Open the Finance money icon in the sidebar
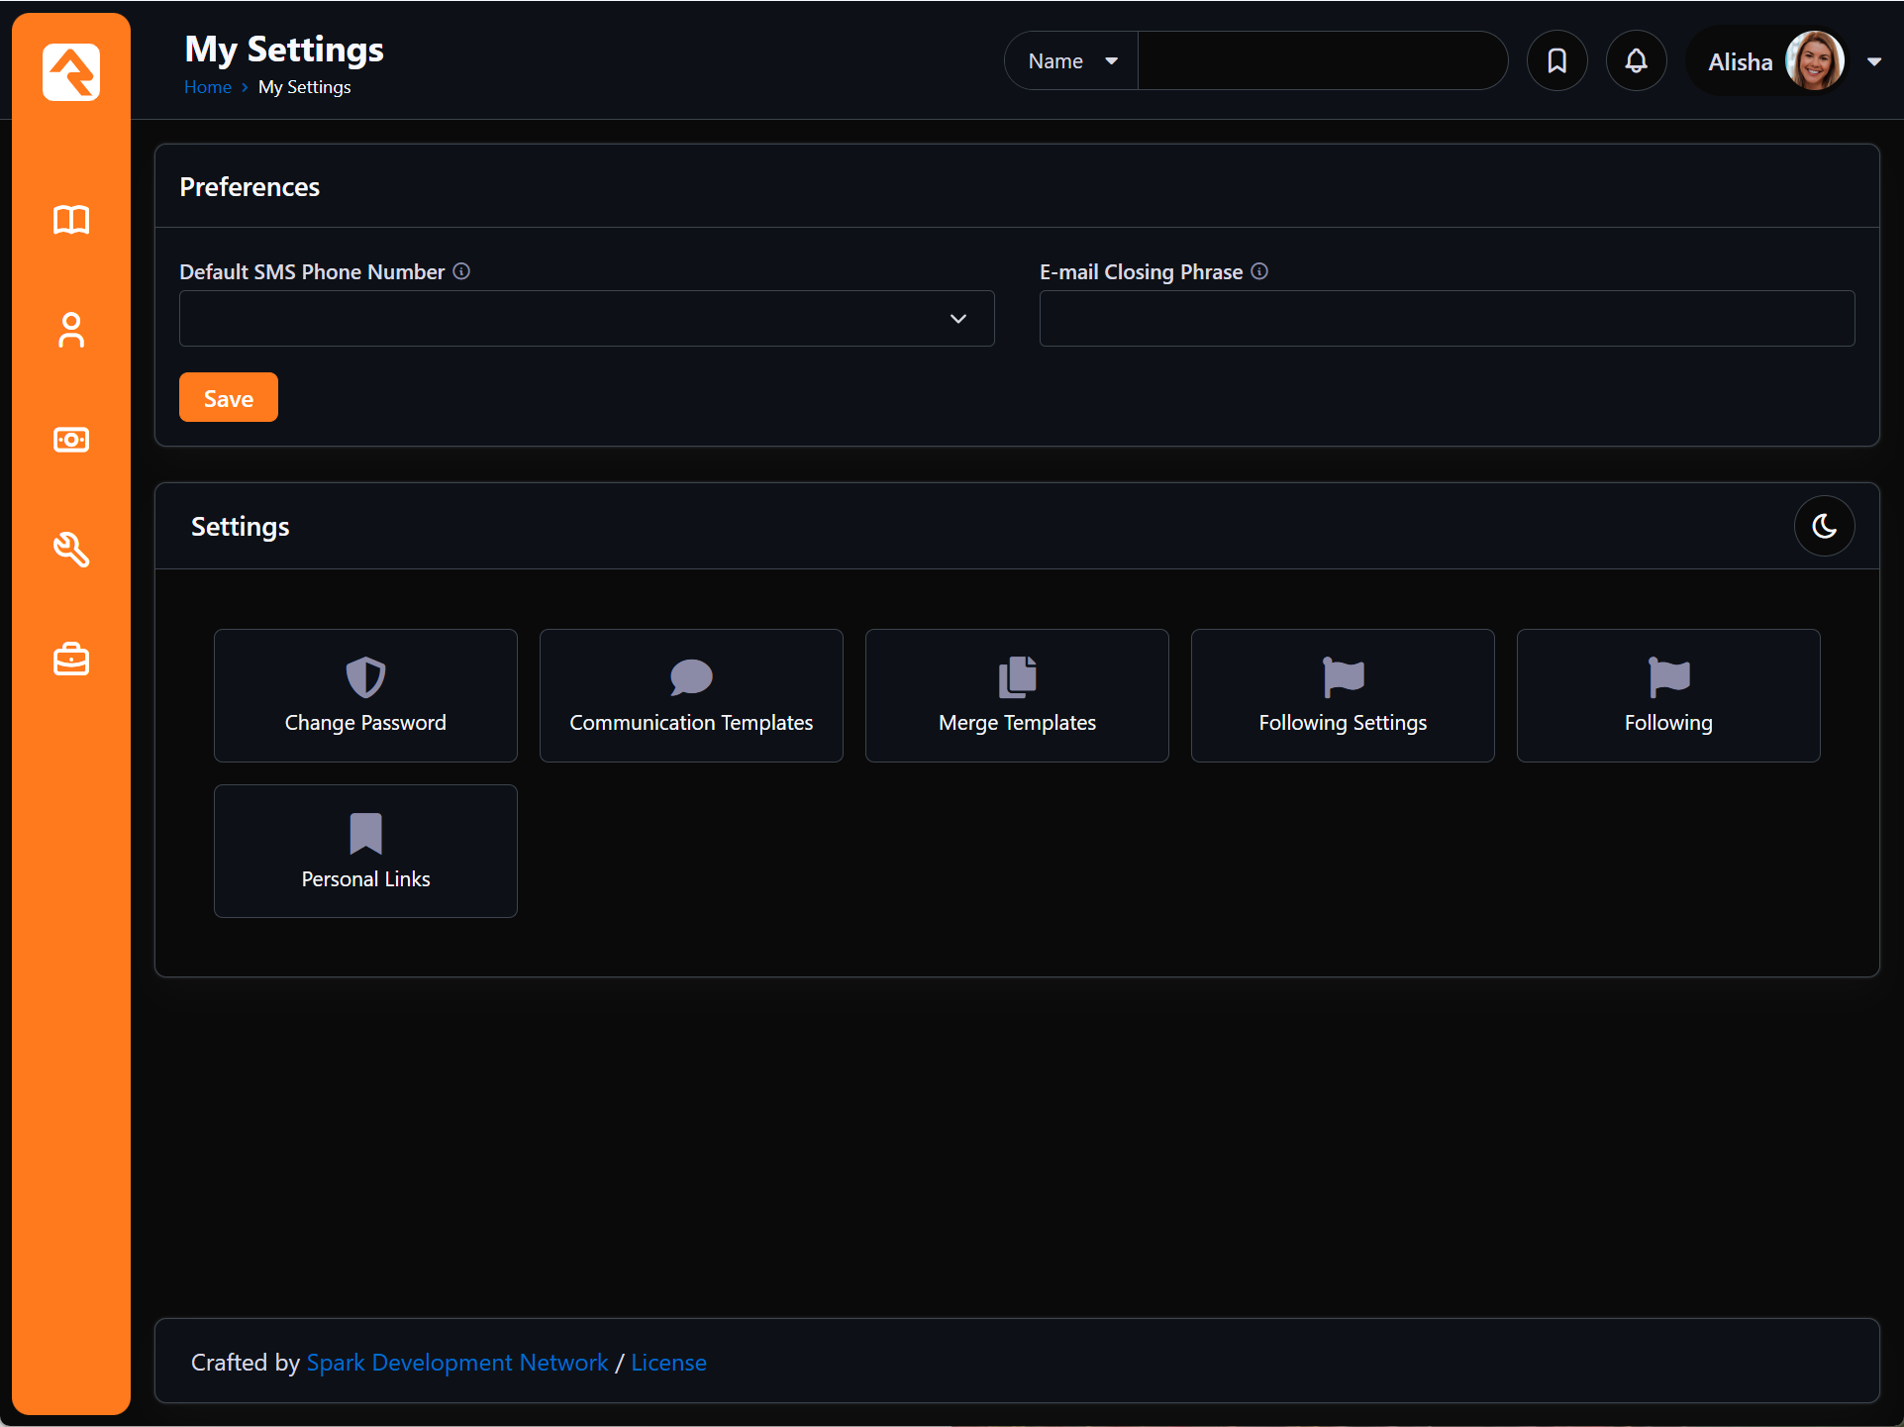The image size is (1904, 1427). pyautogui.click(x=70, y=440)
